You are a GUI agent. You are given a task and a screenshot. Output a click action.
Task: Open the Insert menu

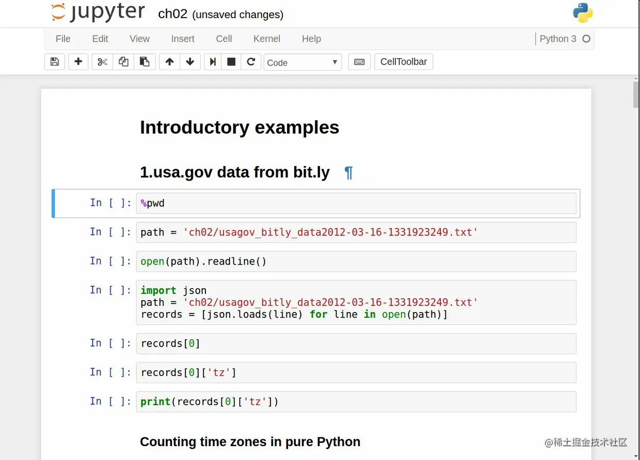click(183, 39)
